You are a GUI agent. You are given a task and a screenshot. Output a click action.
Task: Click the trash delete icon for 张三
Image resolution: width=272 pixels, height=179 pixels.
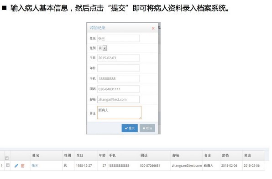pos(22,166)
